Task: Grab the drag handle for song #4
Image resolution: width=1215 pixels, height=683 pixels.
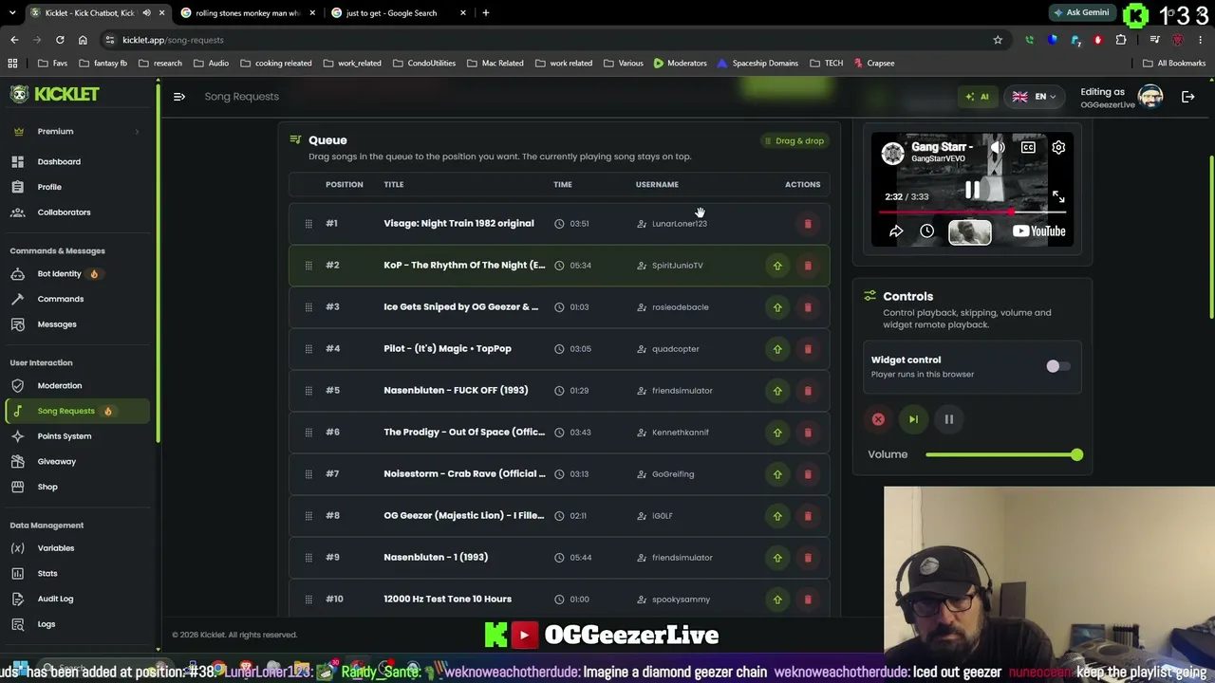Action: click(308, 349)
